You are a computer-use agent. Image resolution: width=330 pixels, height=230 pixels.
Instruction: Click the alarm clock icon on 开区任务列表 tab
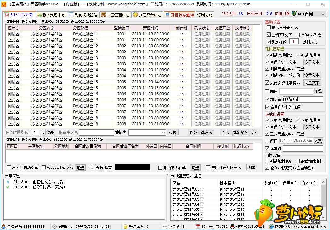(x=7, y=14)
